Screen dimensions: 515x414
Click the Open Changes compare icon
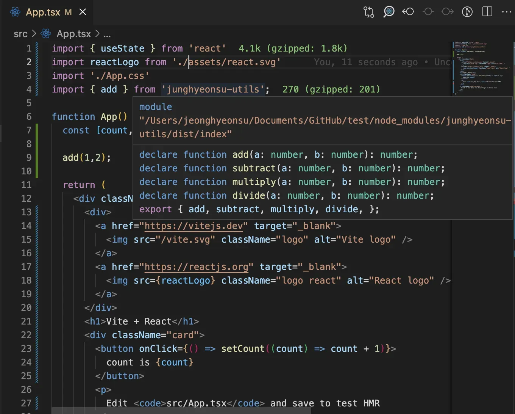(x=369, y=12)
